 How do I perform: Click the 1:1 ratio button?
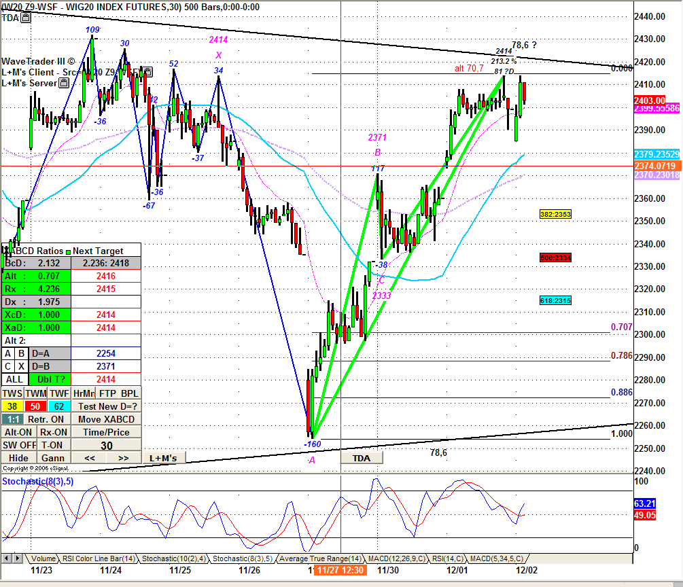click(12, 419)
